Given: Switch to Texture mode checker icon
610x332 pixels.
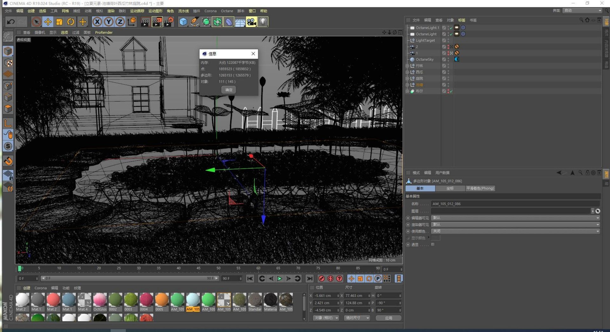Looking at the screenshot, I should [x=8, y=63].
